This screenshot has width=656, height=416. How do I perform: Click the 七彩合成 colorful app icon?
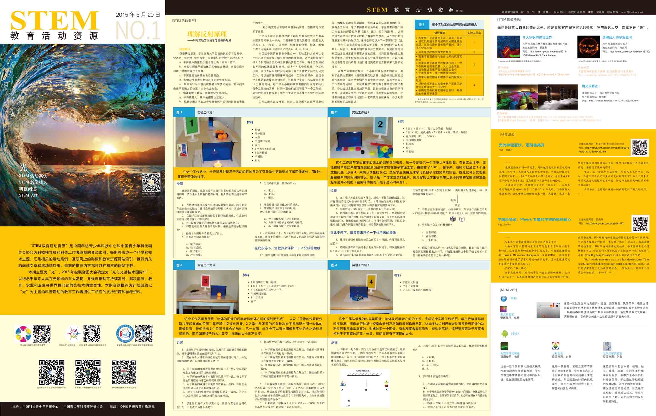[x=555, y=346]
